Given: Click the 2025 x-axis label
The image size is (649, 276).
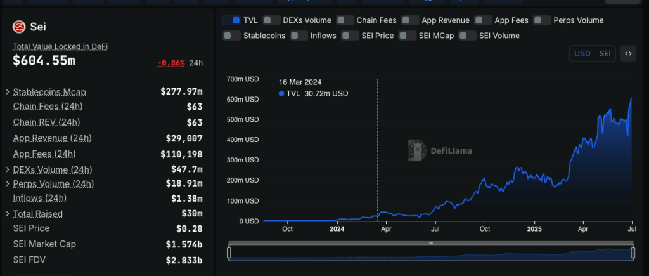Looking at the screenshot, I should (534, 229).
